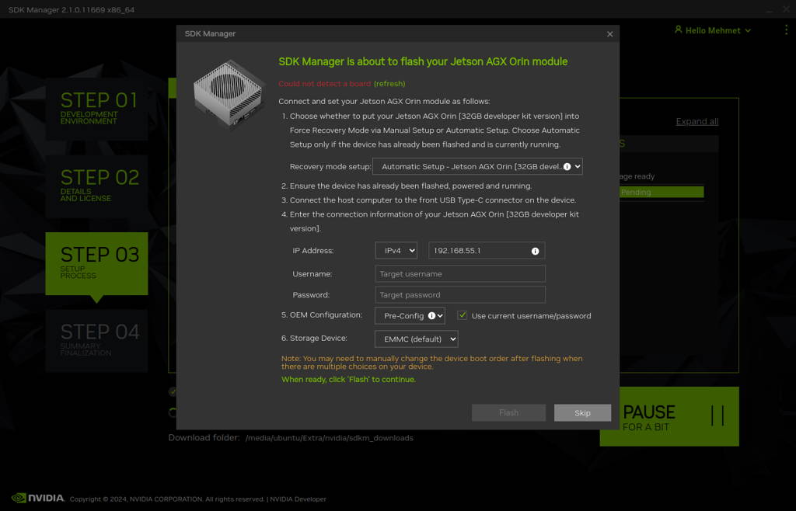Open the three-dot options menu
The height and width of the screenshot is (511, 796).
tap(787, 30)
